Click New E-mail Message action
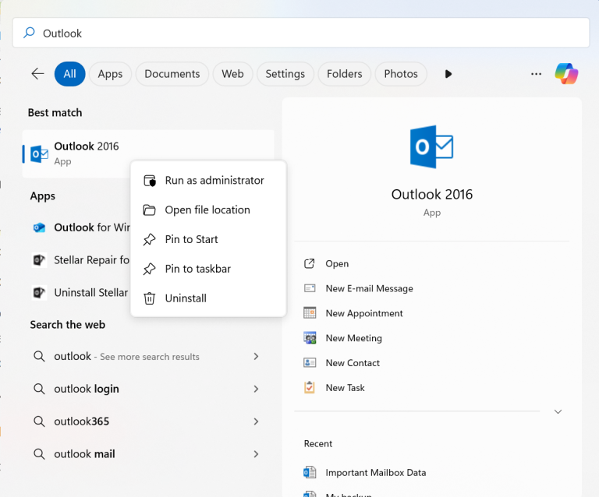This screenshot has width=599, height=497. point(369,288)
